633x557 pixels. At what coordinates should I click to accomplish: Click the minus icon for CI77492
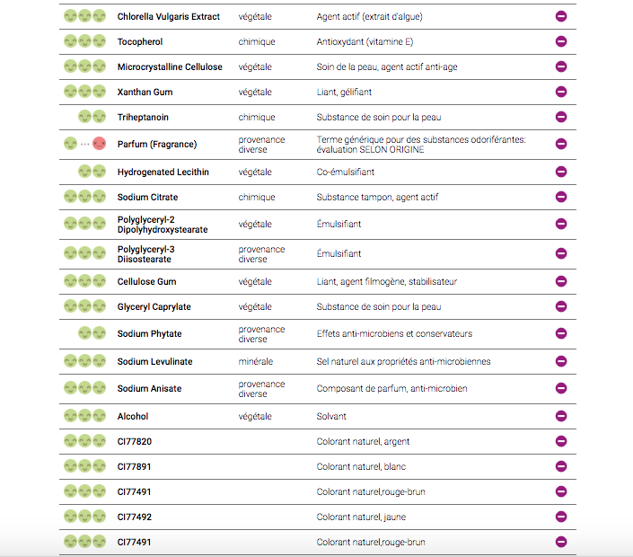pyautogui.click(x=561, y=517)
